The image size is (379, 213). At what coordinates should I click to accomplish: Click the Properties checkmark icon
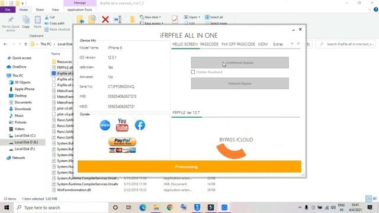175,20
